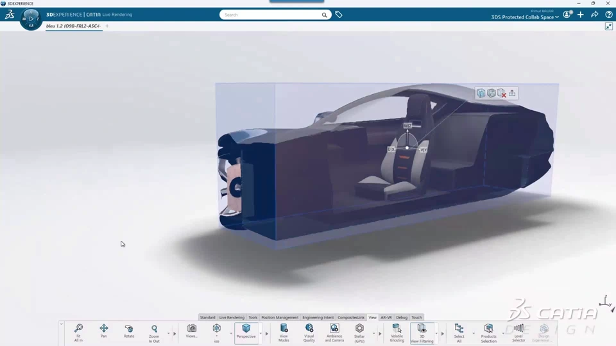Click the second section cube icon in context toolbar
The width and height of the screenshot is (616, 346).
coord(491,93)
